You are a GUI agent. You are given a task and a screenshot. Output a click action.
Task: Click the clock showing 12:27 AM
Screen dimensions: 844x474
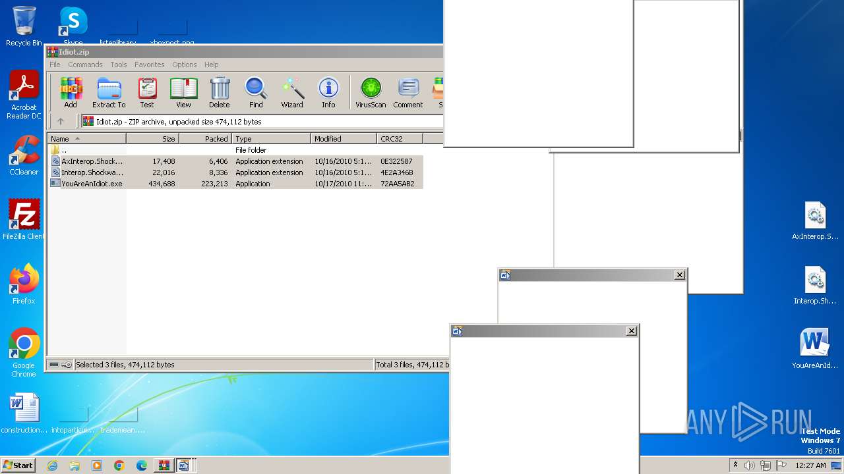[810, 465]
